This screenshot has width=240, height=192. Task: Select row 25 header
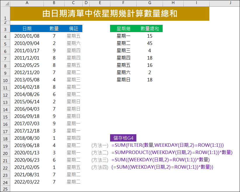pyautogui.click(x=5, y=189)
